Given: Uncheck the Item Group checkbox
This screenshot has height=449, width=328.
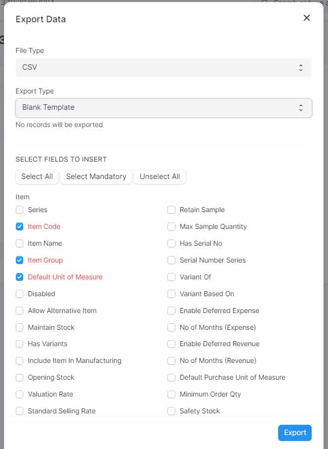Looking at the screenshot, I should click(20, 260).
